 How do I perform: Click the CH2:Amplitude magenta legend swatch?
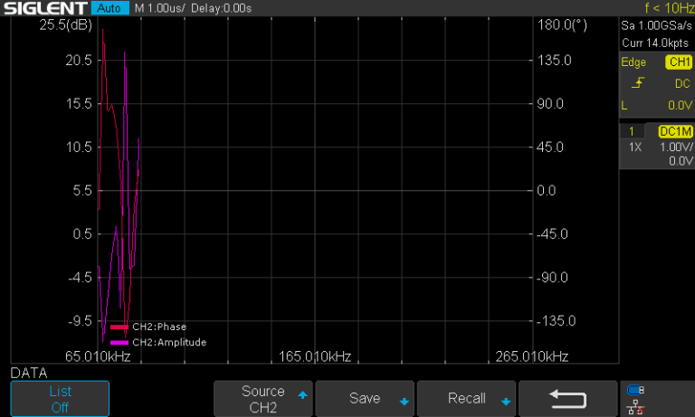pyautogui.click(x=119, y=343)
